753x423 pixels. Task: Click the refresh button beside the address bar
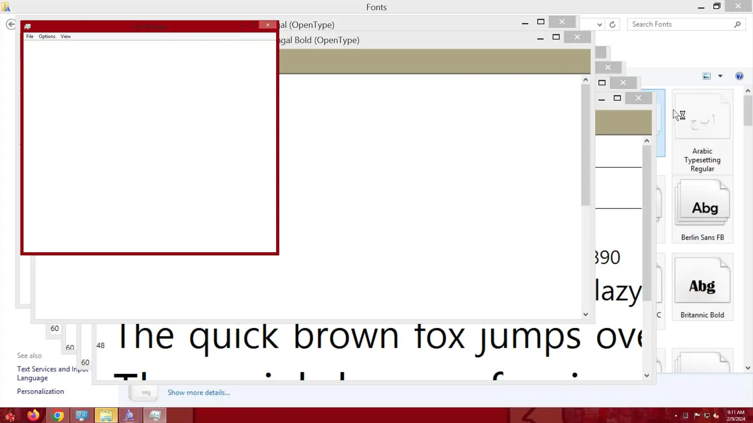tap(612, 24)
